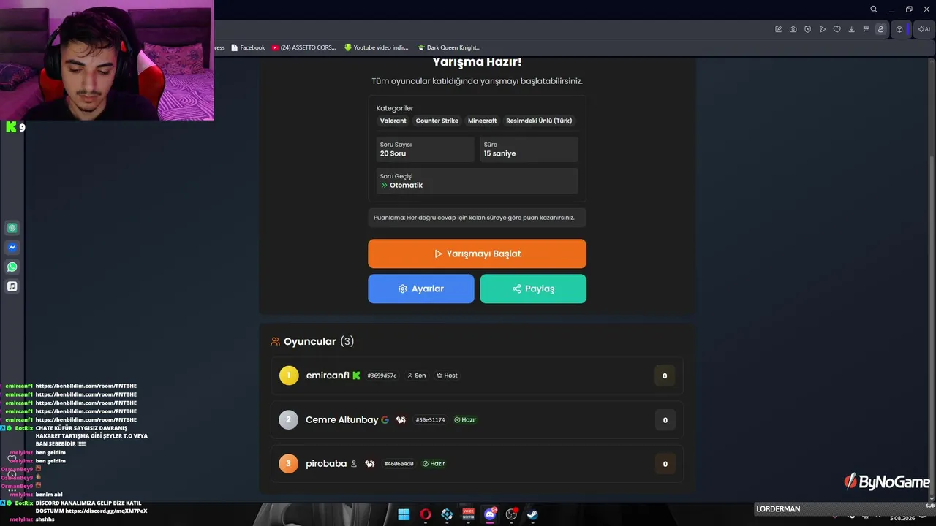Click the Hazır status on pirobaba's row
This screenshot has width=936, height=526.
(434, 464)
